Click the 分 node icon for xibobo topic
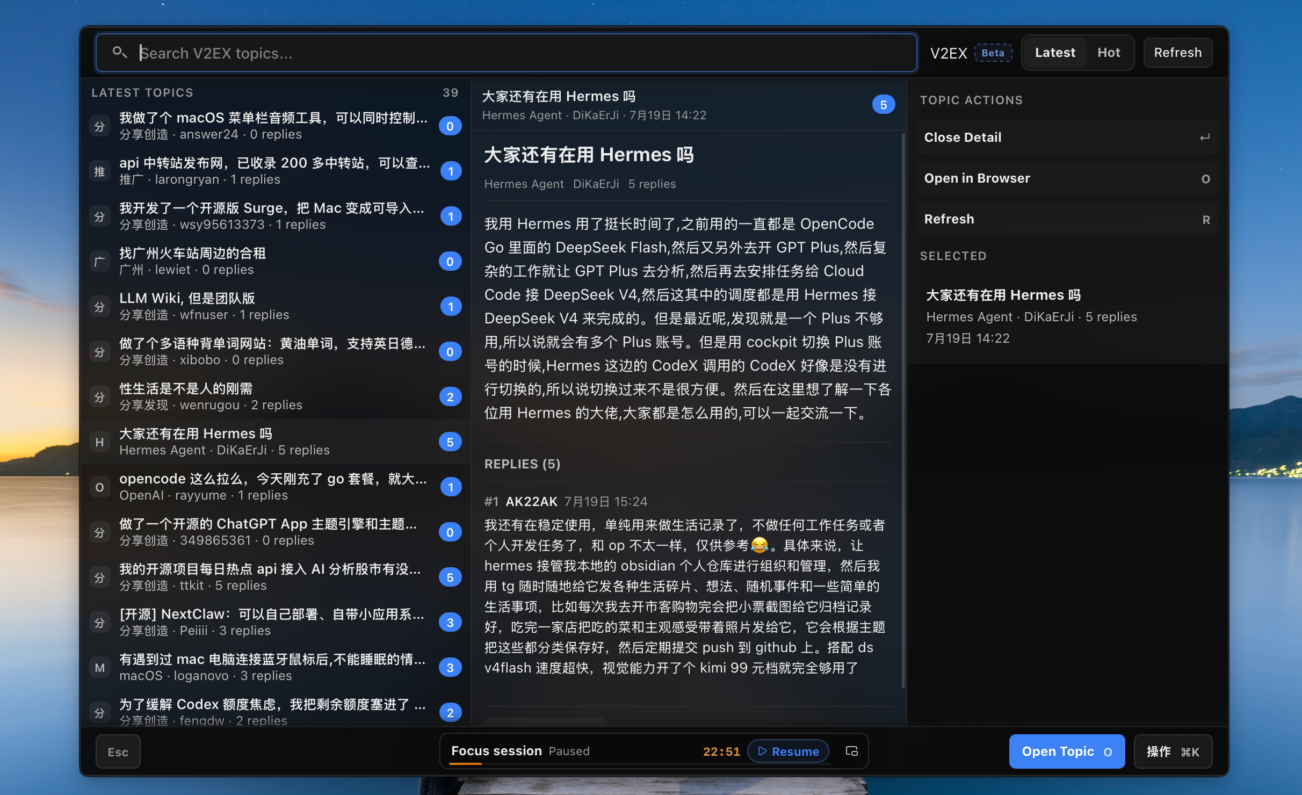 point(100,352)
